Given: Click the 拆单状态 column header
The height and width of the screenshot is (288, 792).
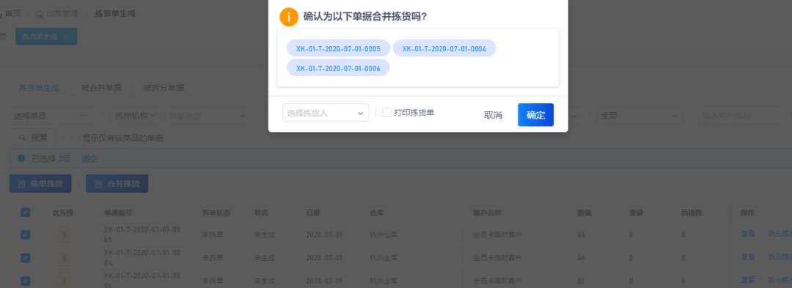Looking at the screenshot, I should [x=216, y=213].
